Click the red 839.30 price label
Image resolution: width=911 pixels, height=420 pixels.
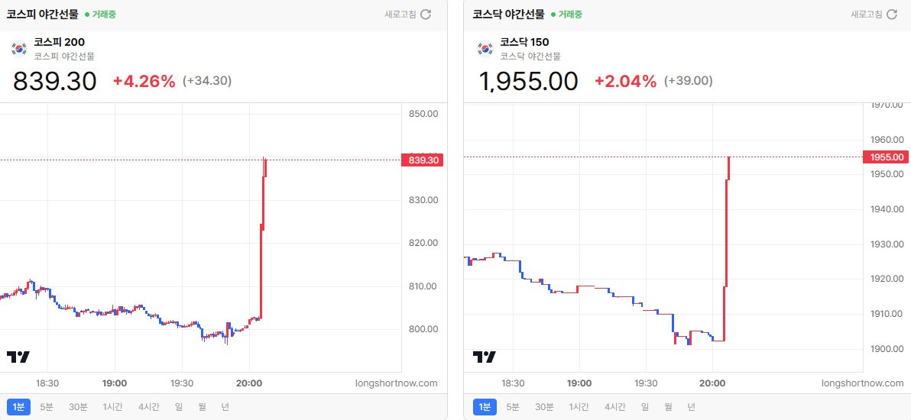click(423, 160)
